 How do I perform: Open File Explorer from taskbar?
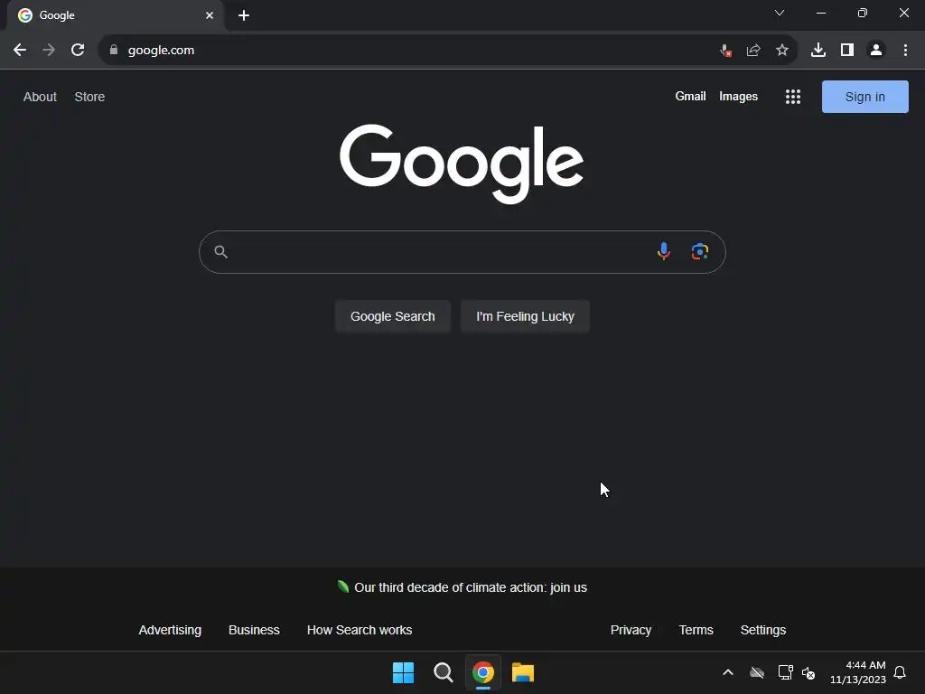(x=523, y=672)
